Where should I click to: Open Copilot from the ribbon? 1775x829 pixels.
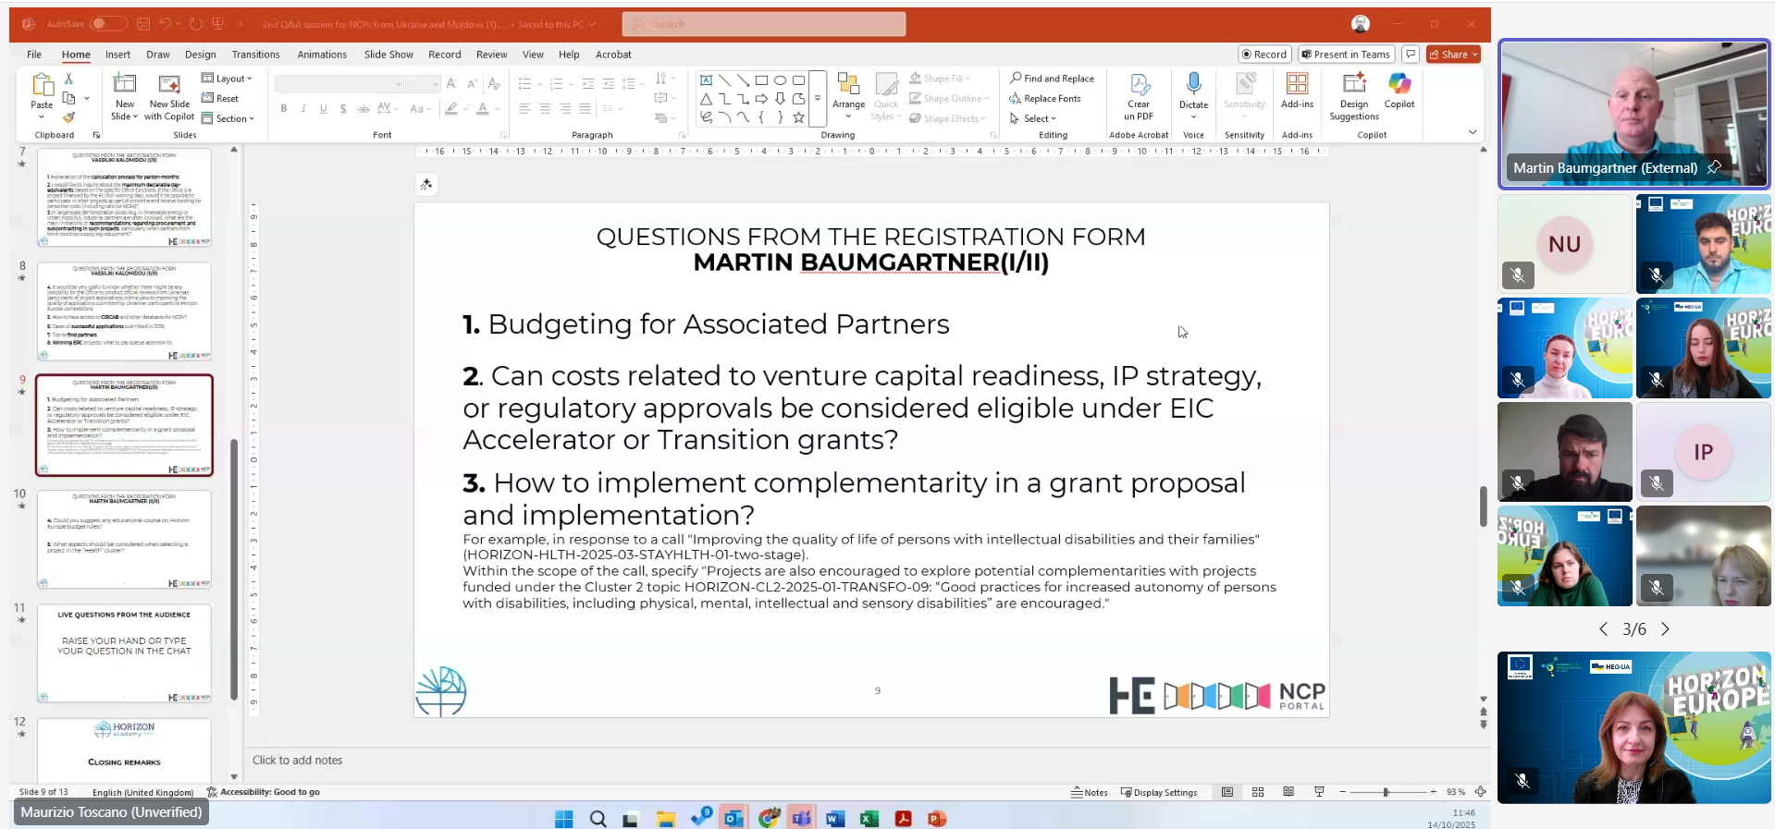[x=1399, y=85]
